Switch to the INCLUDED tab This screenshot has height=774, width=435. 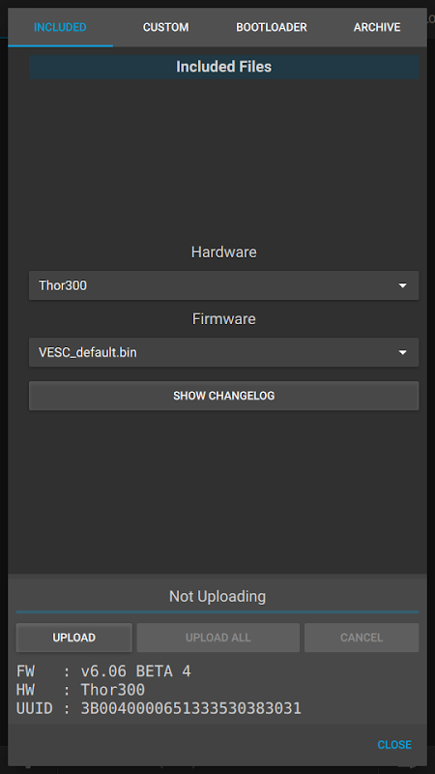pos(60,27)
